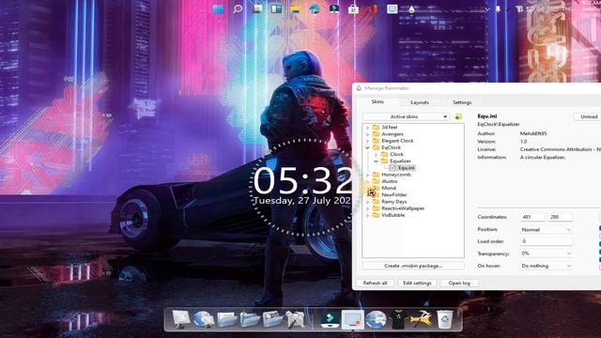Click the X coordinate field showing 481
This screenshot has width=601, height=338.
coord(532,217)
